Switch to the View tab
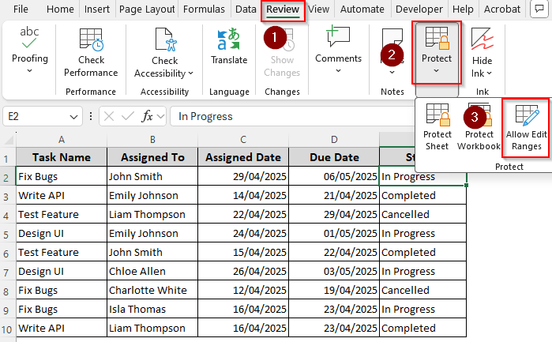The width and height of the screenshot is (552, 342). [x=318, y=9]
